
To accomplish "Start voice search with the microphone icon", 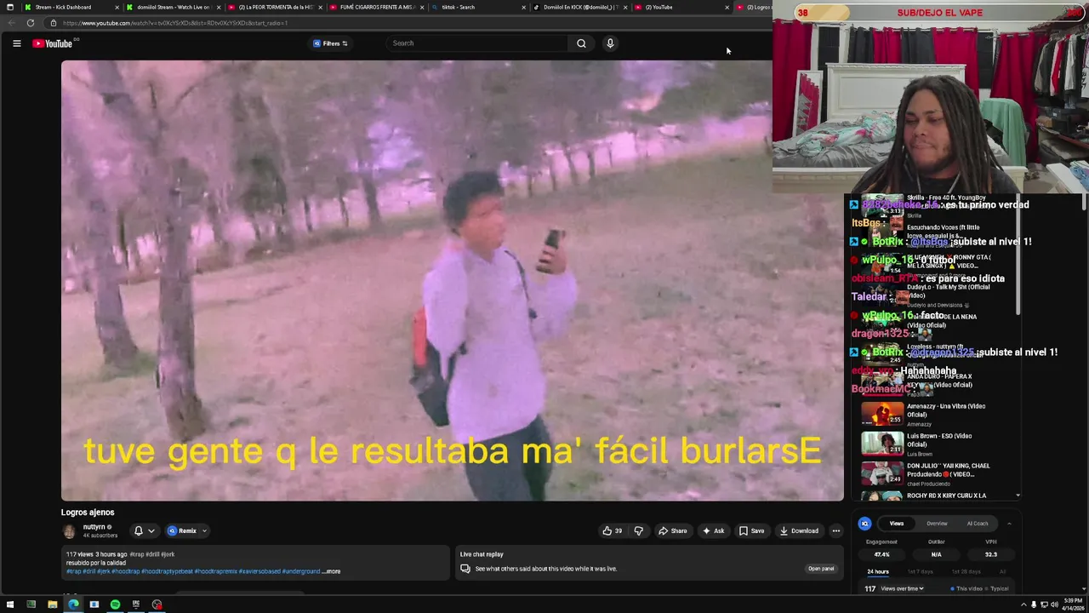I will 610,43.
